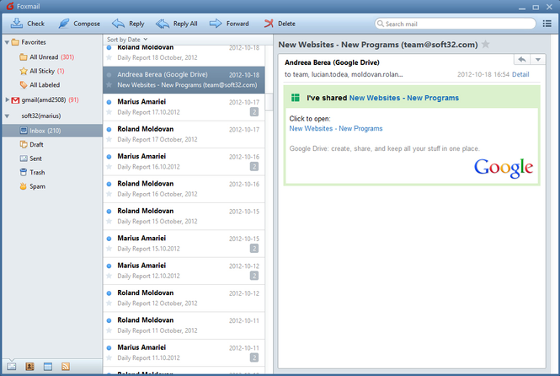This screenshot has width=560, height=376.
Task: Star Marius Amariei Daily Report 17.10.2012
Action: click(109, 112)
